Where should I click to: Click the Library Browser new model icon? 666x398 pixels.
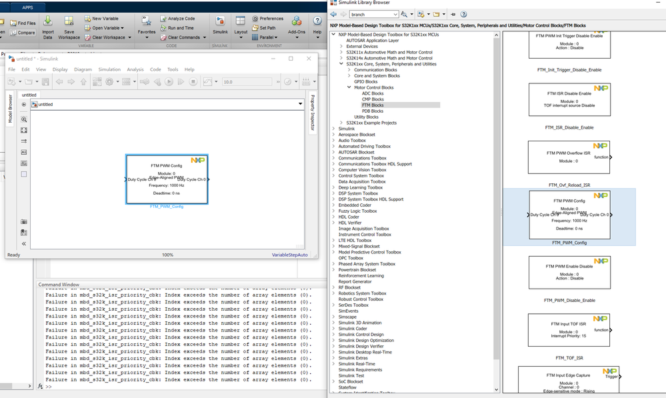point(421,14)
